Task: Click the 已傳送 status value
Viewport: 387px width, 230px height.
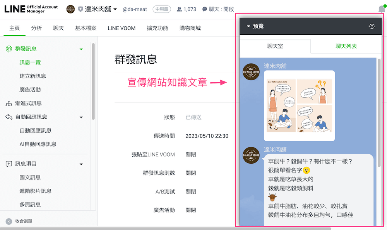Action: coord(193,117)
